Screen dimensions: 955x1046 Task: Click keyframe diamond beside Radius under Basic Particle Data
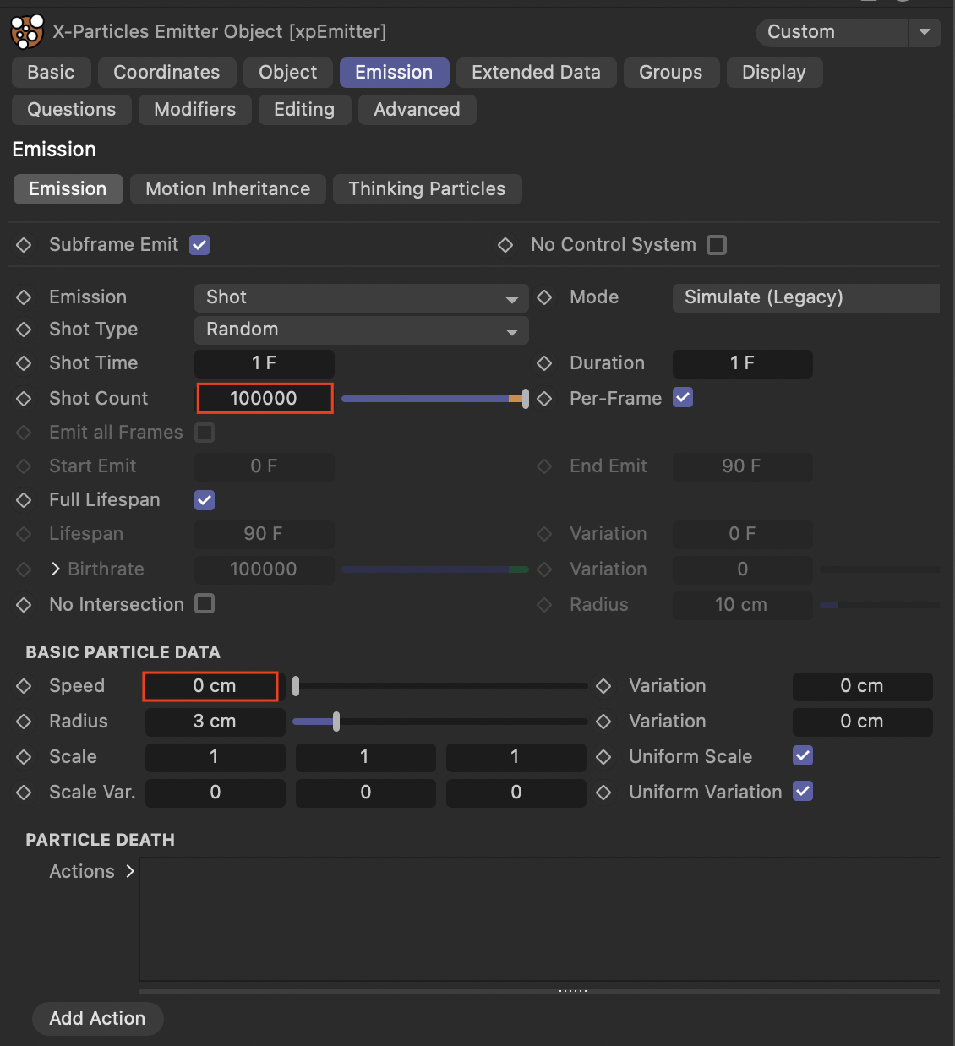point(24,722)
